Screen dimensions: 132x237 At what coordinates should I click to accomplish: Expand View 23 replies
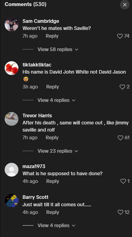coord(58,151)
